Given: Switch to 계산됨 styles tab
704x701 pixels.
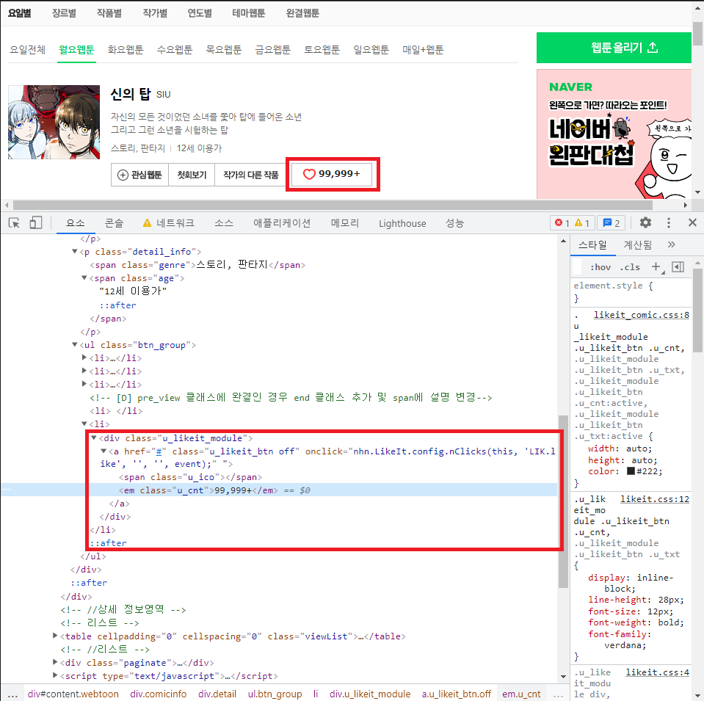Looking at the screenshot, I should pos(637,244).
